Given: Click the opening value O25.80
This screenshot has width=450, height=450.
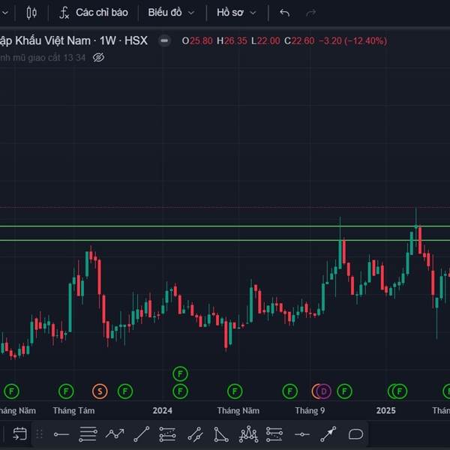Looking at the screenshot, I should click(x=197, y=40).
